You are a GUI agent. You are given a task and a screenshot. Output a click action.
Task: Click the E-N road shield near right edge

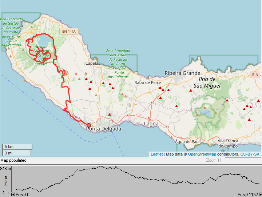pyautogui.click(x=255, y=75)
